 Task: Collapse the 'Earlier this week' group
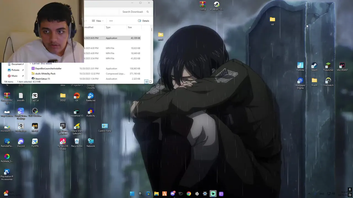tap(30, 64)
